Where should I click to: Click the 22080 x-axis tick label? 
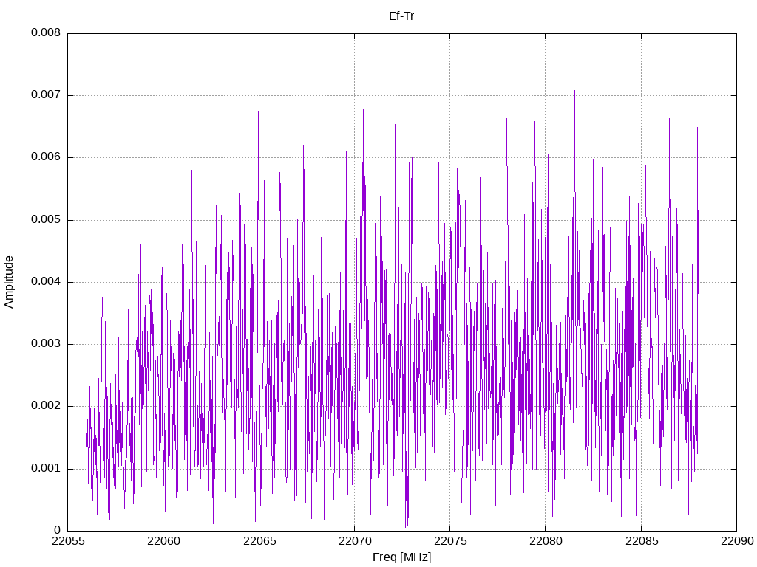(546, 541)
